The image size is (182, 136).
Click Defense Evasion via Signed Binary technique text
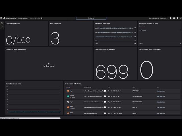[x=94, y=91]
